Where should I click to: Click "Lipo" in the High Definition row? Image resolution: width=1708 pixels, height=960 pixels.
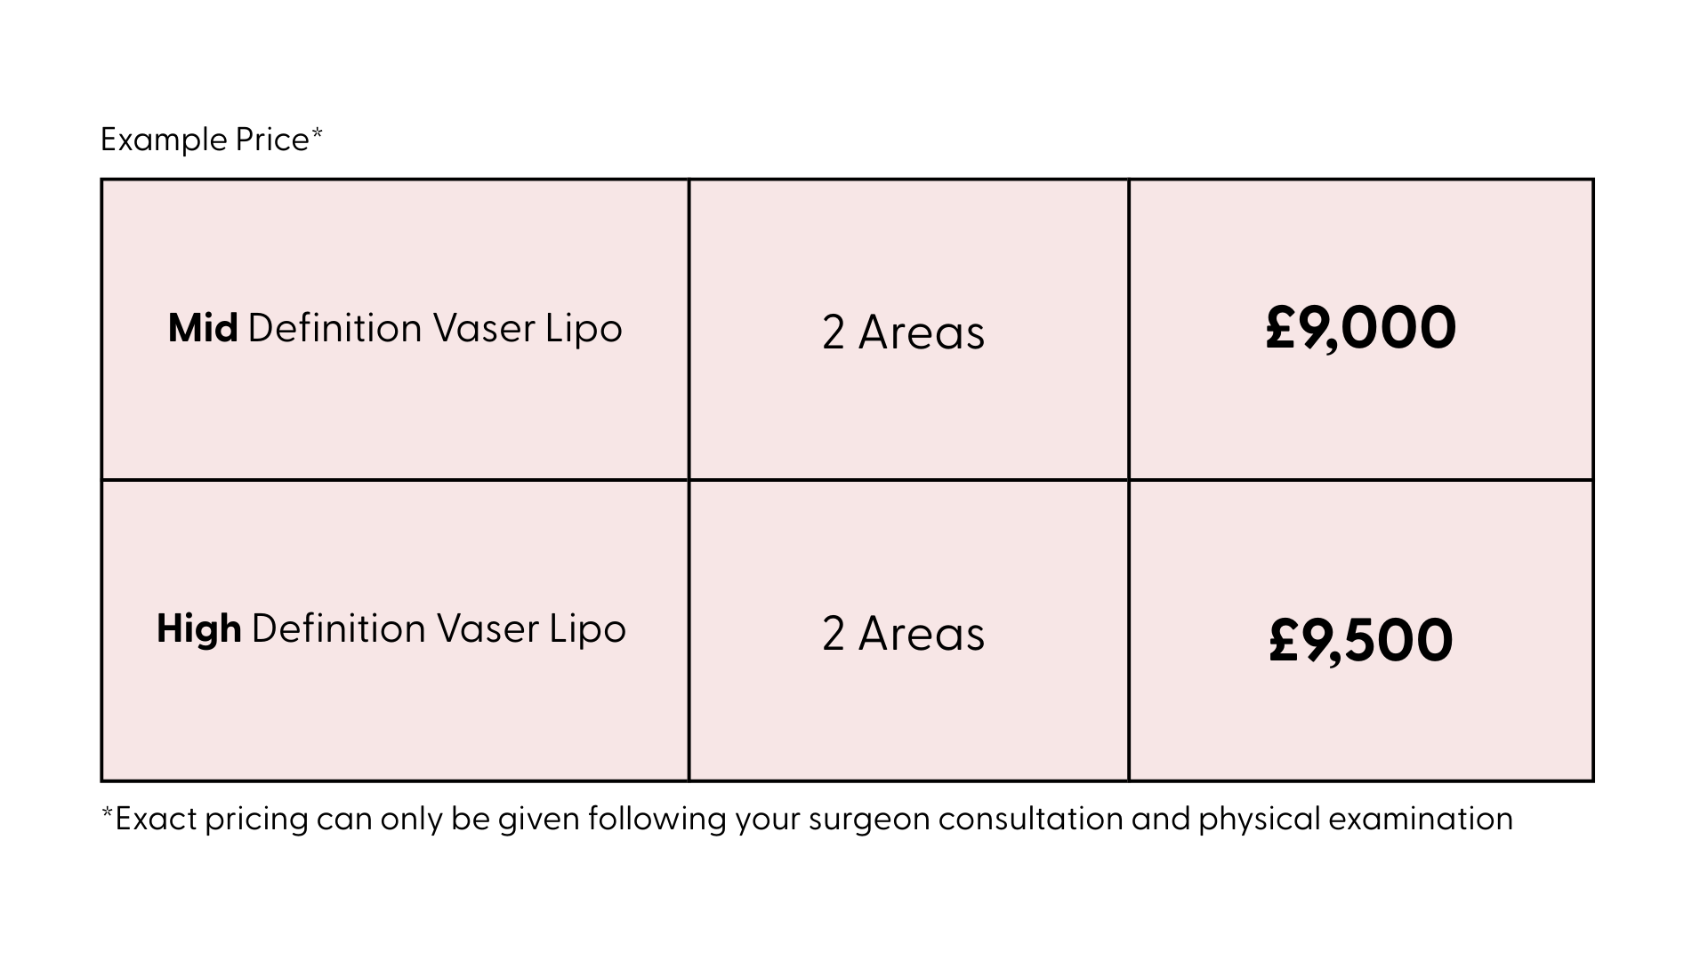587,629
